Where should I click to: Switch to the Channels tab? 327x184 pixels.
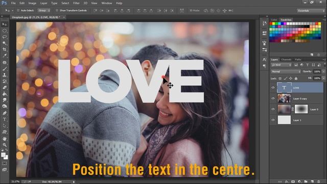point(286,60)
